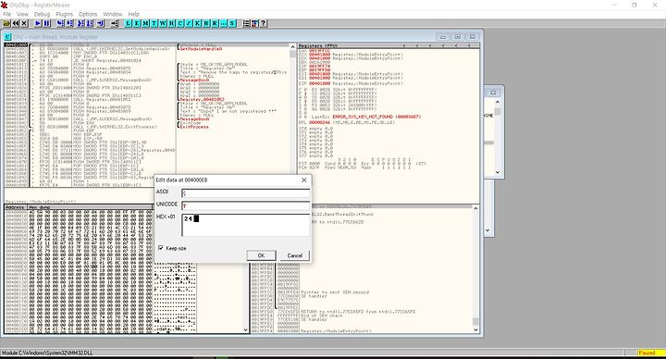Open the Log window (L) button

pos(128,23)
